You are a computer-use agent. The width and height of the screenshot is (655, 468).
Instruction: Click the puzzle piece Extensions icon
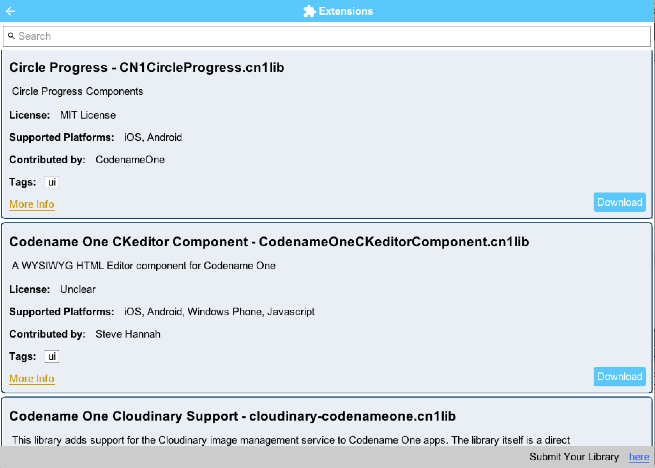309,11
